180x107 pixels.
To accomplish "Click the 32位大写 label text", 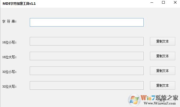I will pos(9,86).
